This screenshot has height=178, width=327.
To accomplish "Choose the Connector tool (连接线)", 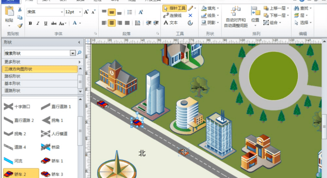I will 172,15.
